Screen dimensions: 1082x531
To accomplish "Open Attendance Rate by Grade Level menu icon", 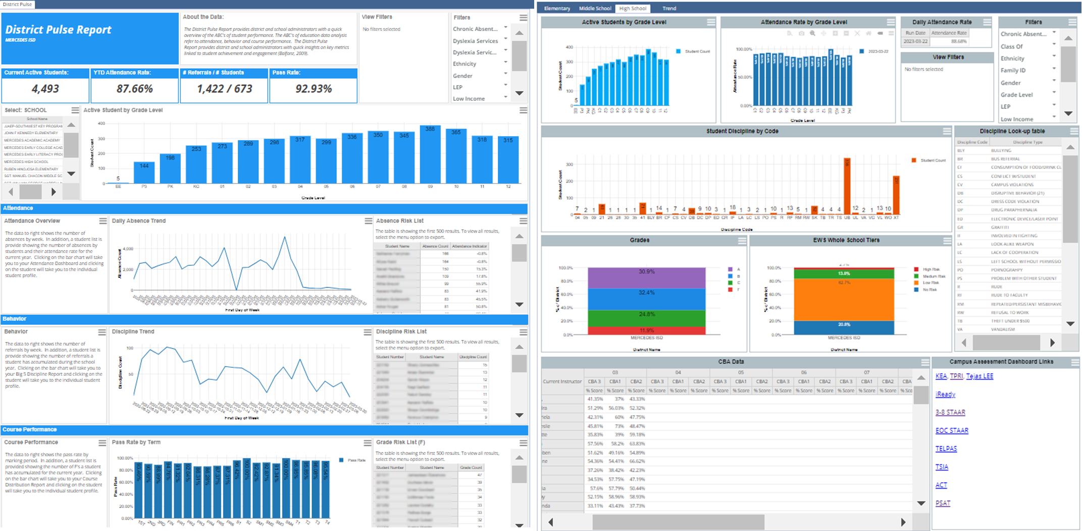I will pyautogui.click(x=891, y=22).
